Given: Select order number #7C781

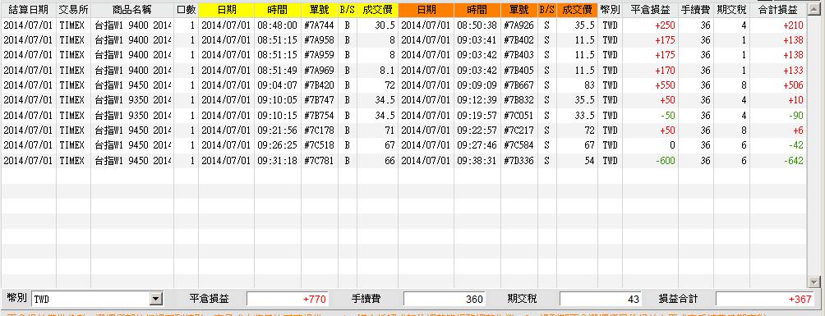Looking at the screenshot, I should 319,161.
